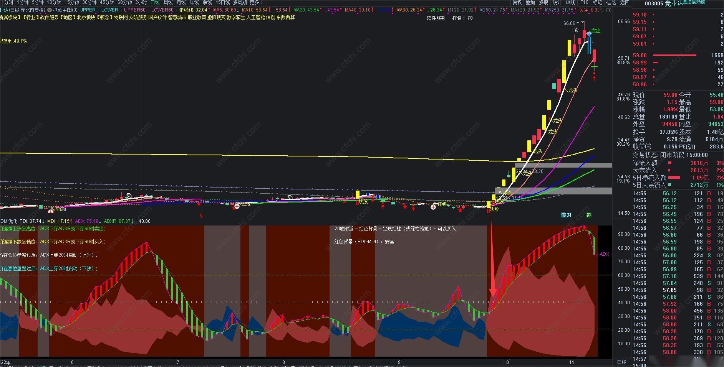724x367 pixels.
Task: Click the 58.99 bid price row
Action: [678, 63]
